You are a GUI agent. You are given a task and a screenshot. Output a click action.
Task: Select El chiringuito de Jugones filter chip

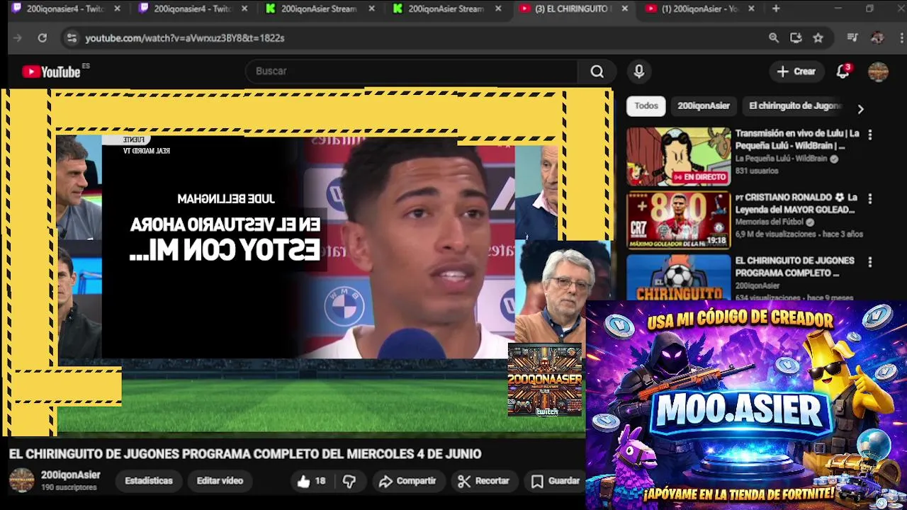[795, 106]
